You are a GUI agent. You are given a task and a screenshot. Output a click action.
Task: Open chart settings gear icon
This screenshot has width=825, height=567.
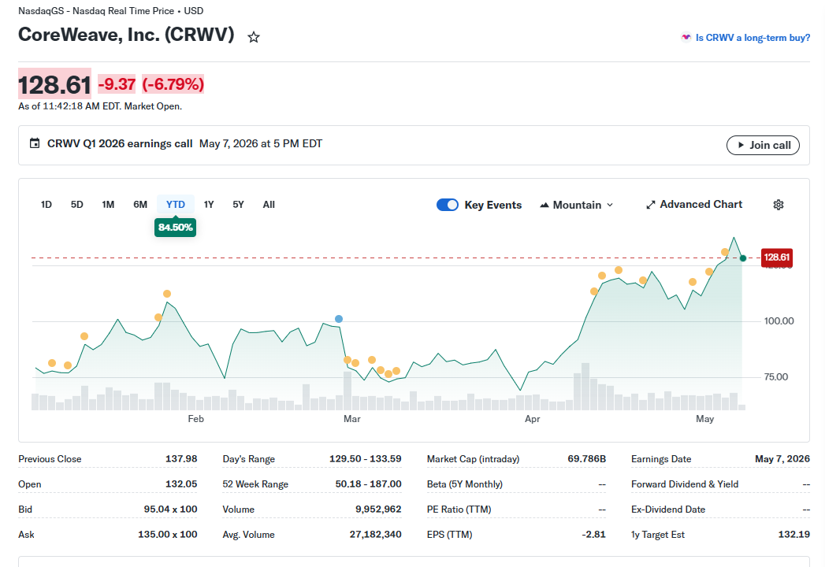click(779, 205)
